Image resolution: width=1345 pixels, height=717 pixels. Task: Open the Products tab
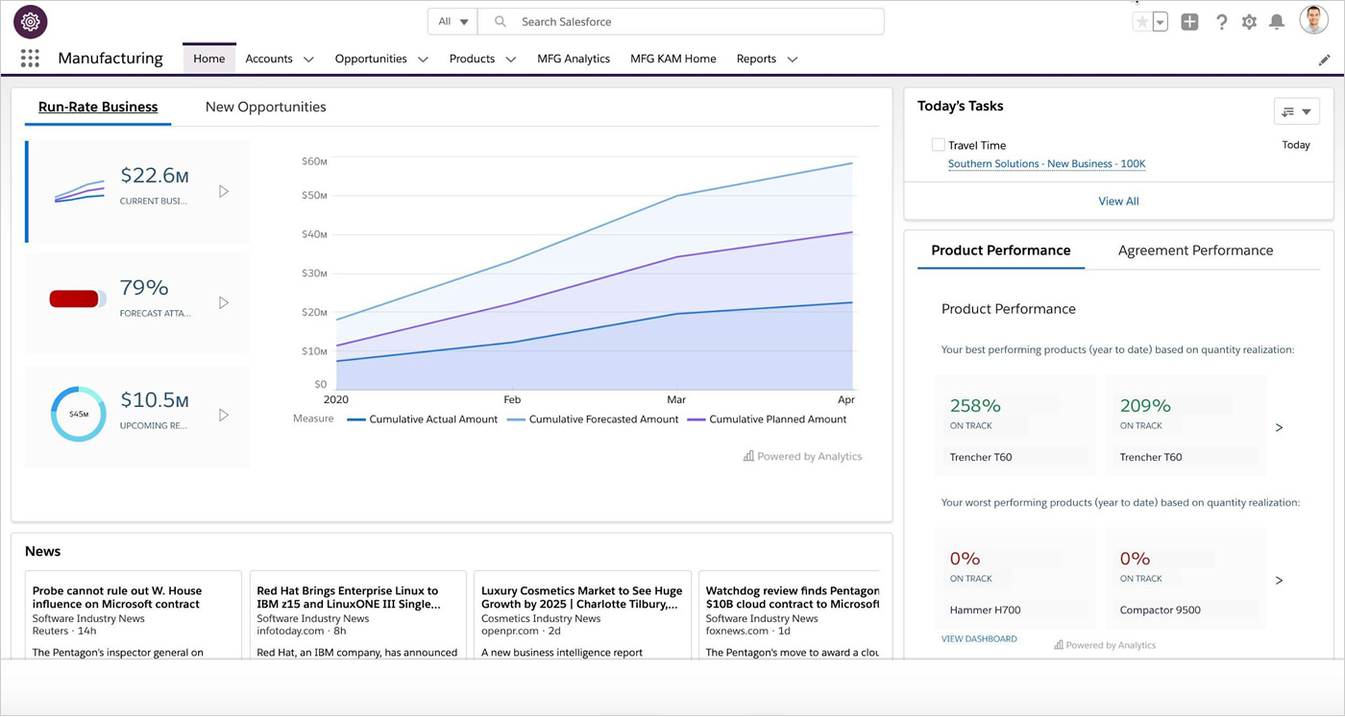(x=472, y=59)
